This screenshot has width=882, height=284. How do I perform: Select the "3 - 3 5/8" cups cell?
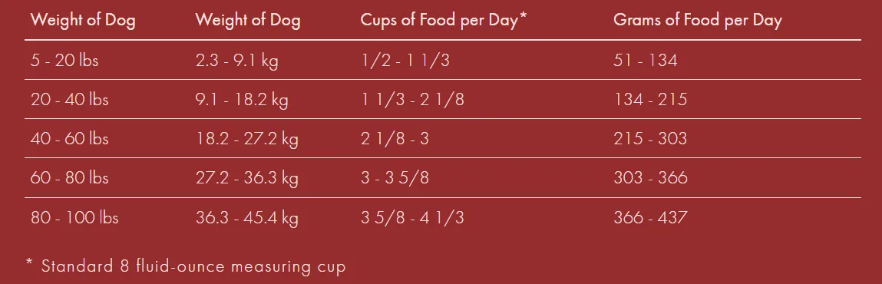[395, 178]
